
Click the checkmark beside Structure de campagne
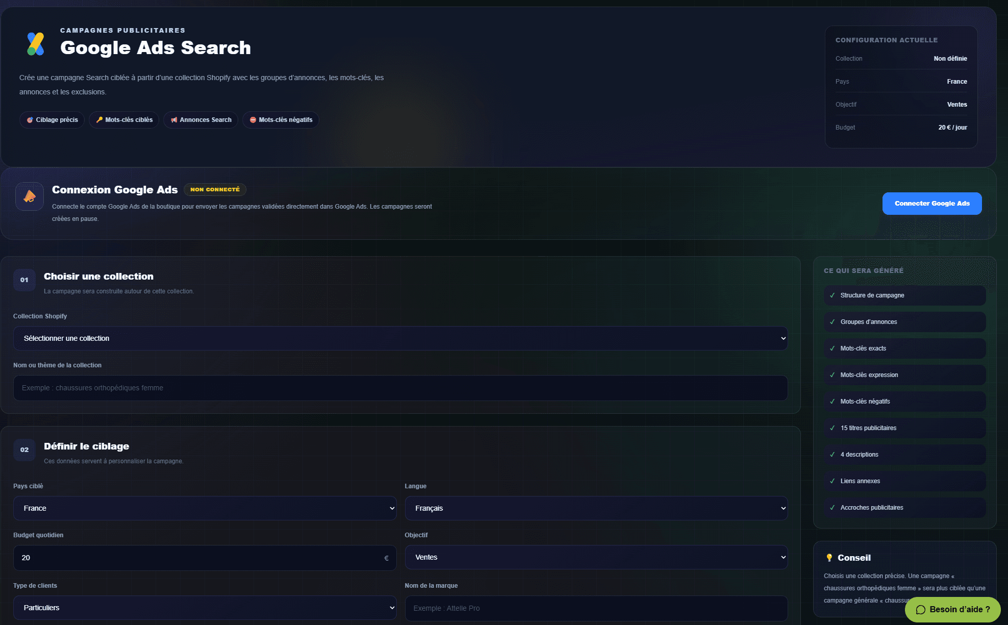833,295
